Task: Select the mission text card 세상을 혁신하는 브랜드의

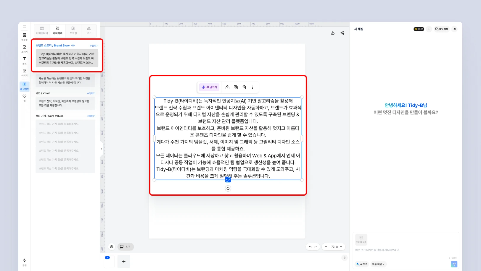Action: (x=65, y=81)
